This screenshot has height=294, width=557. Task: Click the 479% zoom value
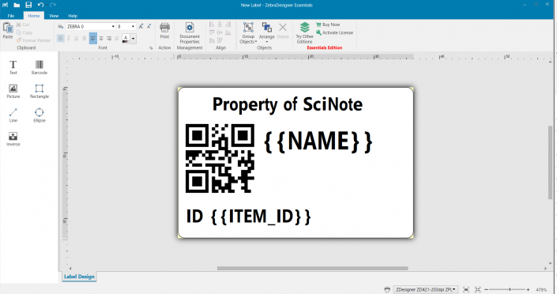click(541, 290)
